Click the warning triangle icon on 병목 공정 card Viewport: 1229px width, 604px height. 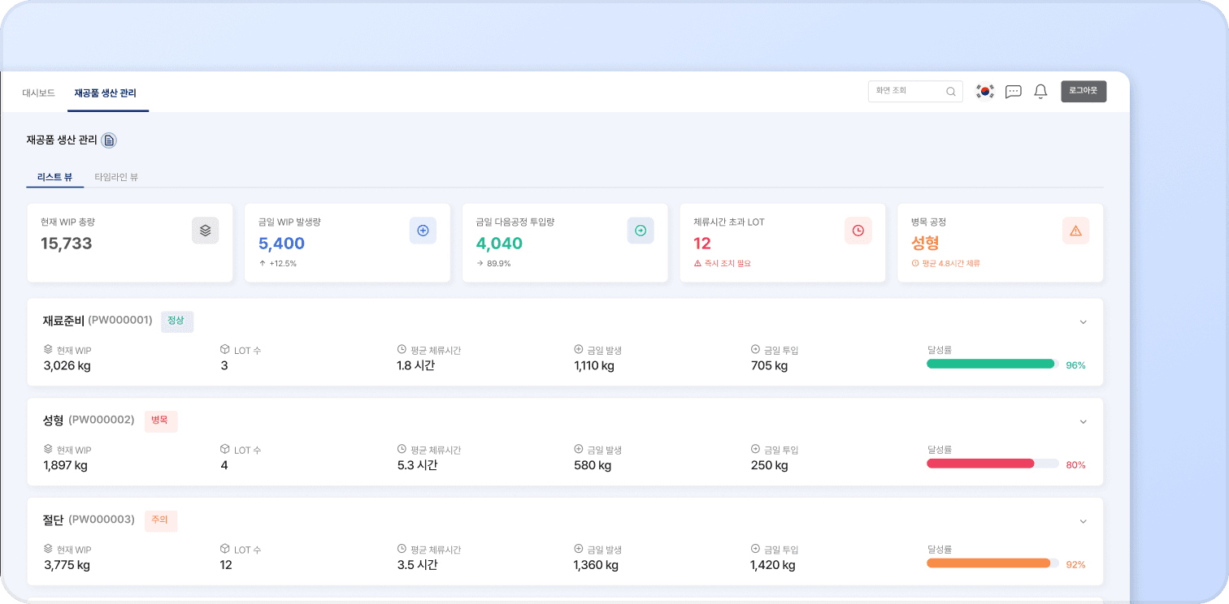coord(1075,231)
